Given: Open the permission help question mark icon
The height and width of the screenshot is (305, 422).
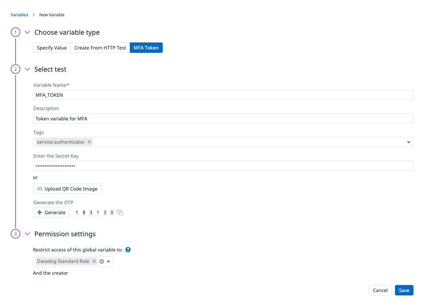Looking at the screenshot, I should coord(128,250).
